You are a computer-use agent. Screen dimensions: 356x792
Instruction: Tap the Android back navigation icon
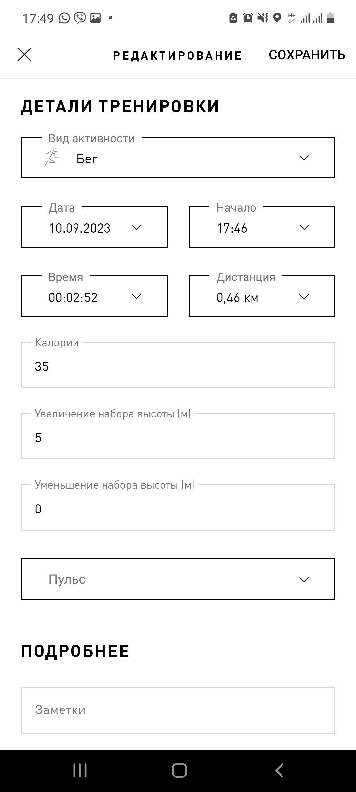279,771
